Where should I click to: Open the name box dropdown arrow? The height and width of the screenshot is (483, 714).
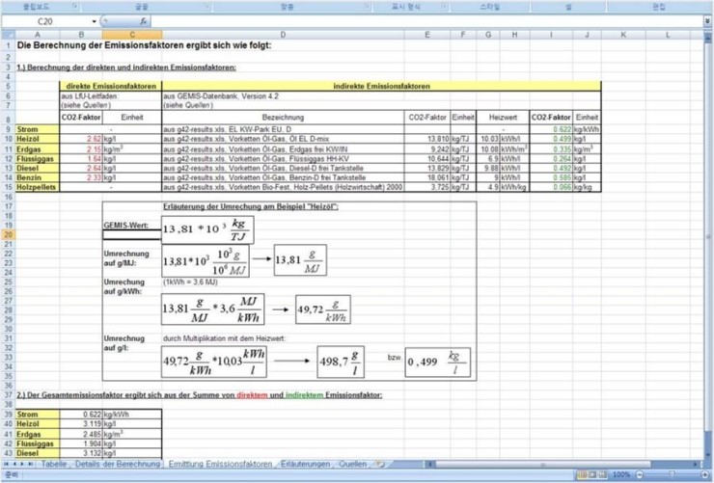95,20
